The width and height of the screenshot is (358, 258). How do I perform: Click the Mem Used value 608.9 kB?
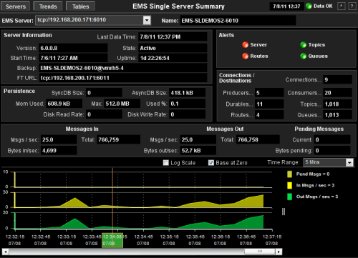coord(64,104)
